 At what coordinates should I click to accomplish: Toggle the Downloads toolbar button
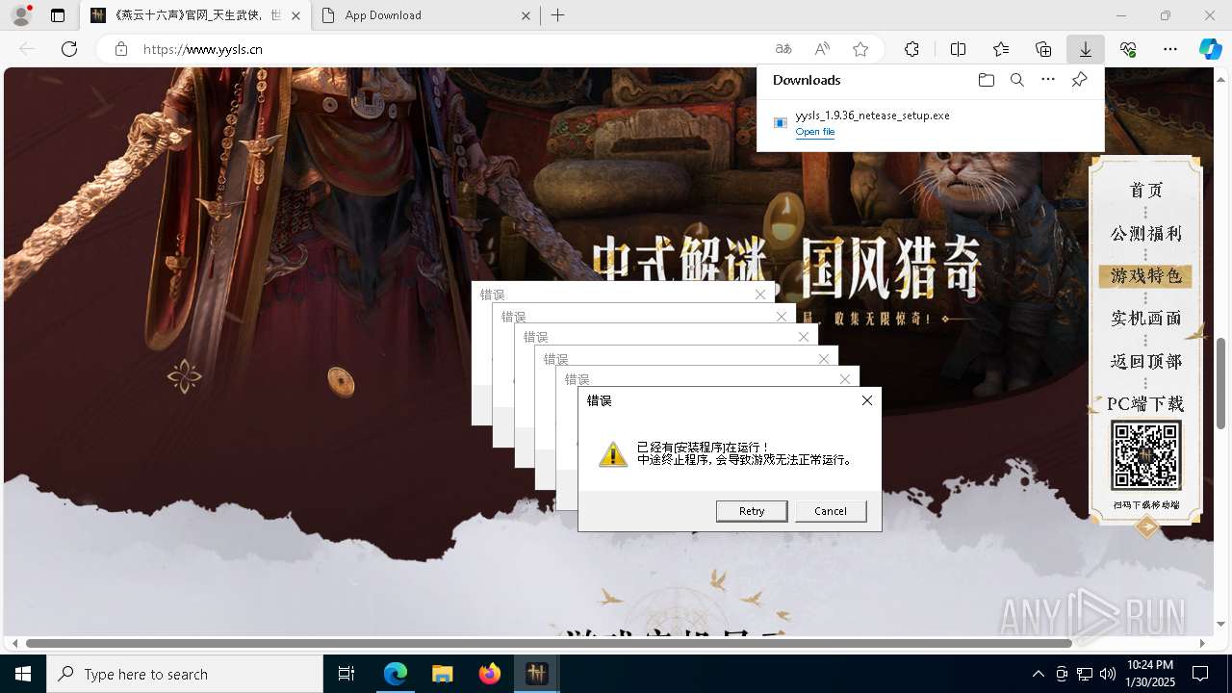(x=1085, y=49)
